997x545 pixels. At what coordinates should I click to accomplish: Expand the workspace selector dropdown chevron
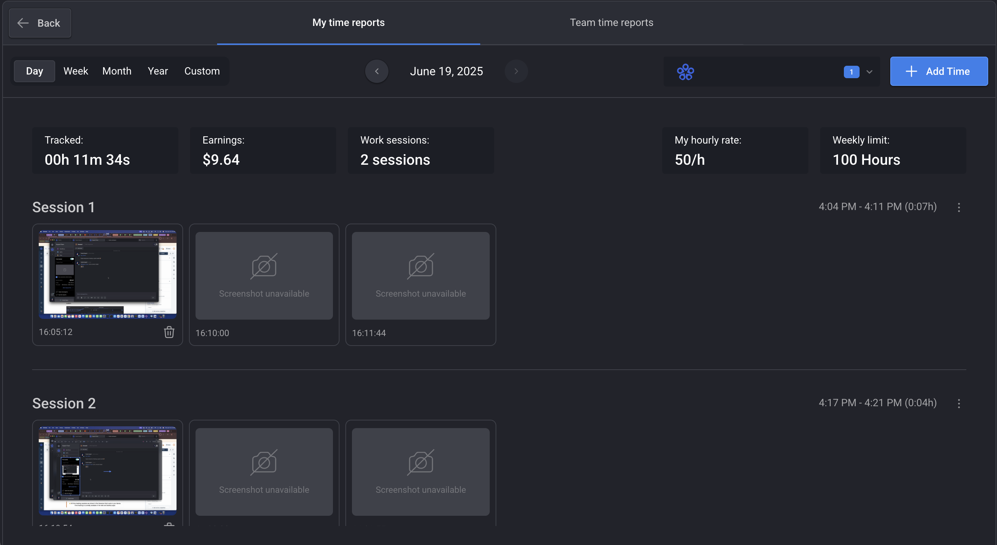(x=869, y=72)
